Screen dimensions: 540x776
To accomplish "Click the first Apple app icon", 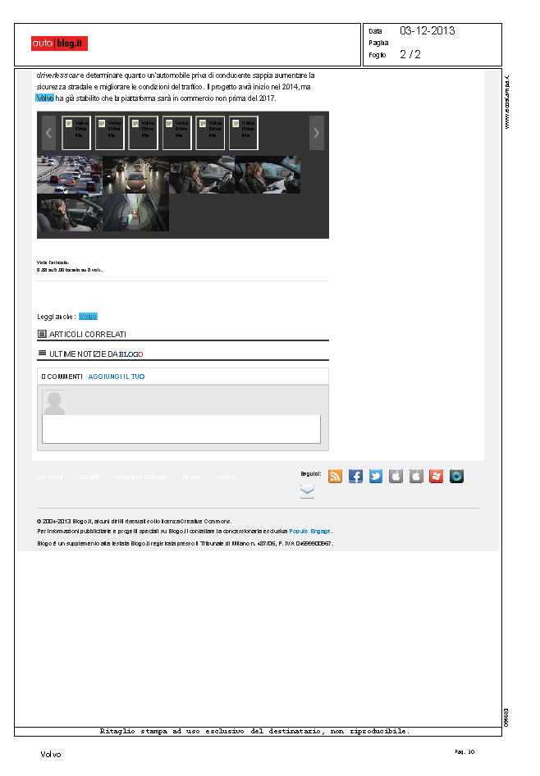I will click(x=396, y=477).
